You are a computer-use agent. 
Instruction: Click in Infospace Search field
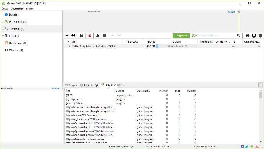pos(217,36)
